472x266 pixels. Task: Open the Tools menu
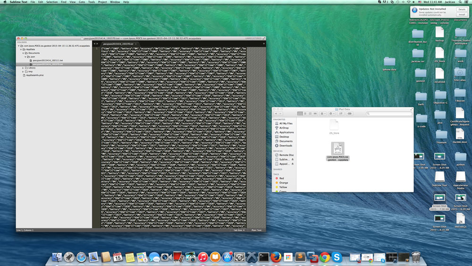click(92, 2)
